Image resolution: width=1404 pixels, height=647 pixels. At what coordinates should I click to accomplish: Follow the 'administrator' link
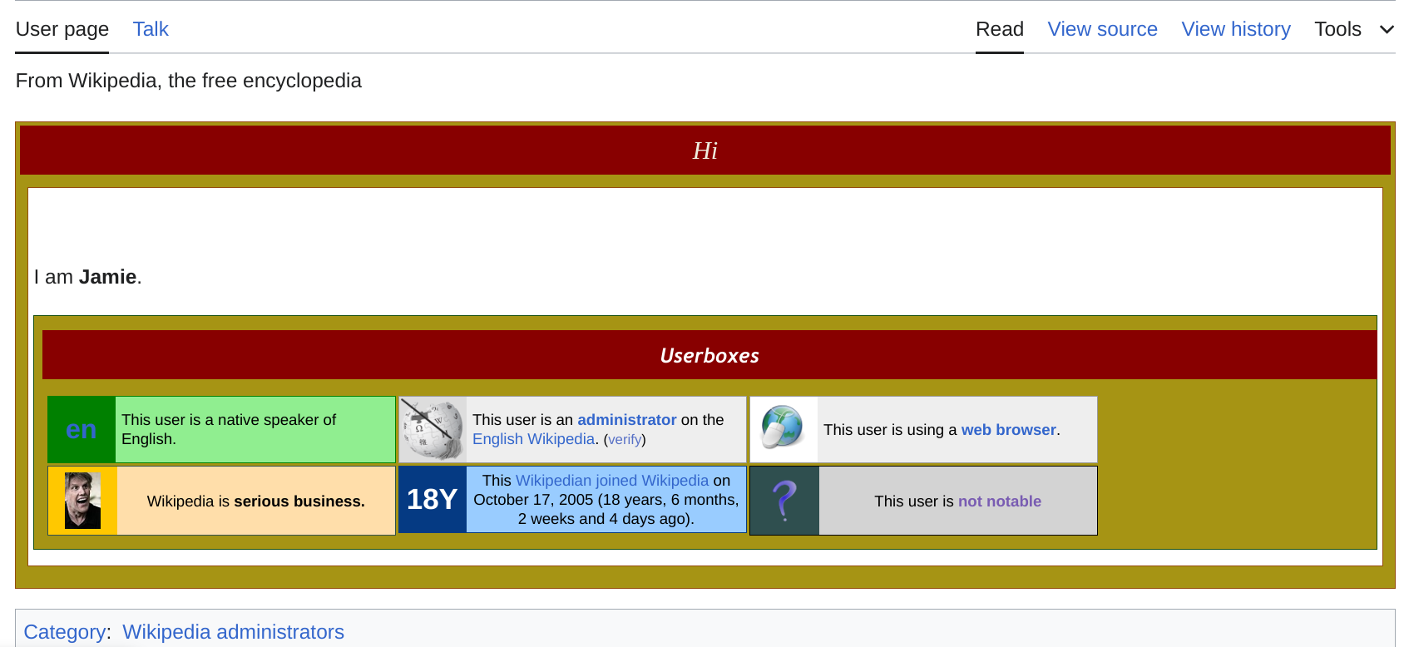pos(627,420)
